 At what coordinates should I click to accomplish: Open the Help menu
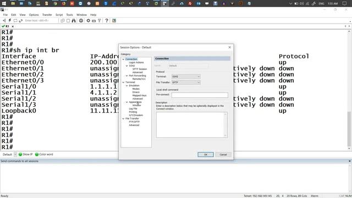pyautogui.click(x=93, y=15)
